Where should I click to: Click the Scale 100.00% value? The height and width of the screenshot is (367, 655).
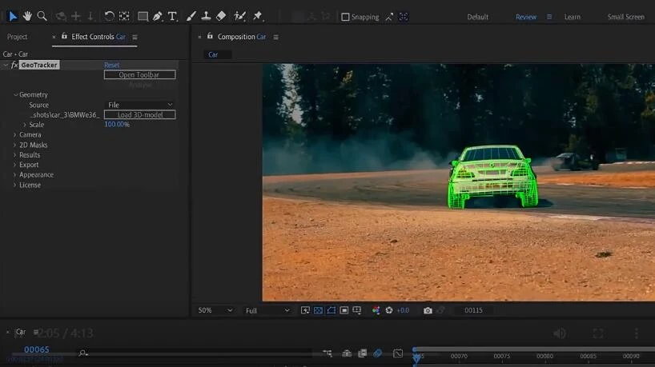click(x=116, y=125)
